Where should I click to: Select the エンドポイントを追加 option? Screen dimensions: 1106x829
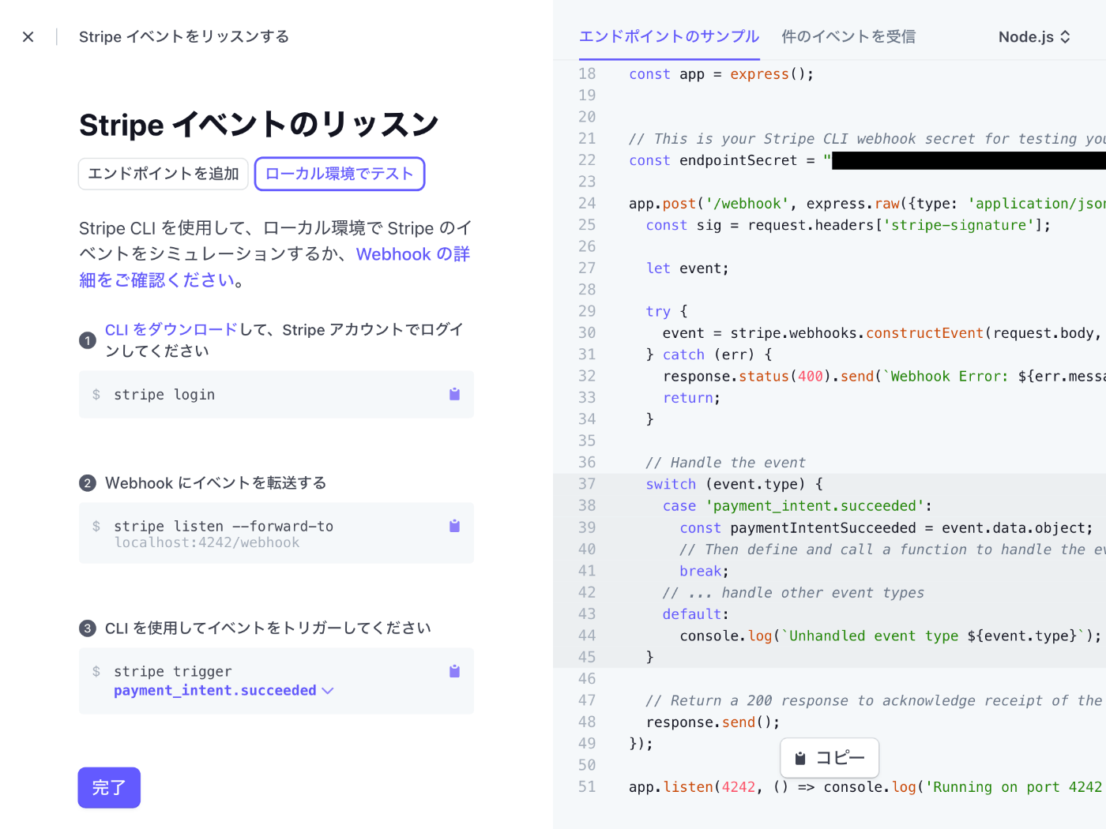(164, 174)
